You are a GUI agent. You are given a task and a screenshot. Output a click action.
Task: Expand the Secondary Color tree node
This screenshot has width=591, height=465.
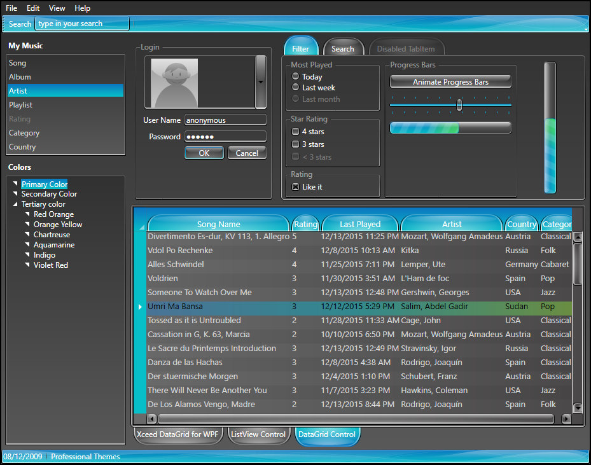point(15,194)
